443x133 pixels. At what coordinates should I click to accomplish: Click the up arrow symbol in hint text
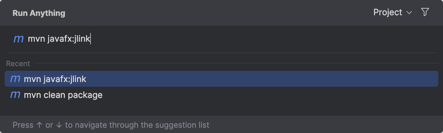pyautogui.click(x=39, y=125)
